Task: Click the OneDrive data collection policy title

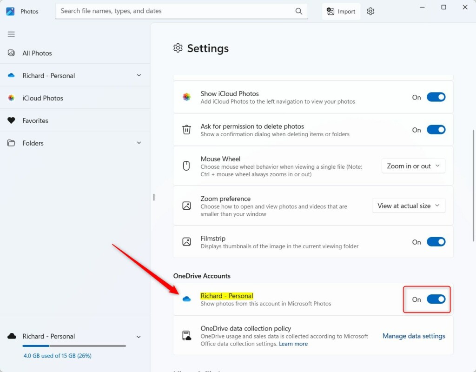Action: pyautogui.click(x=245, y=328)
